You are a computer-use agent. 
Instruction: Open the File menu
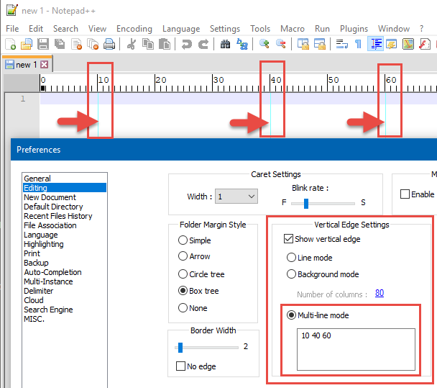click(12, 29)
